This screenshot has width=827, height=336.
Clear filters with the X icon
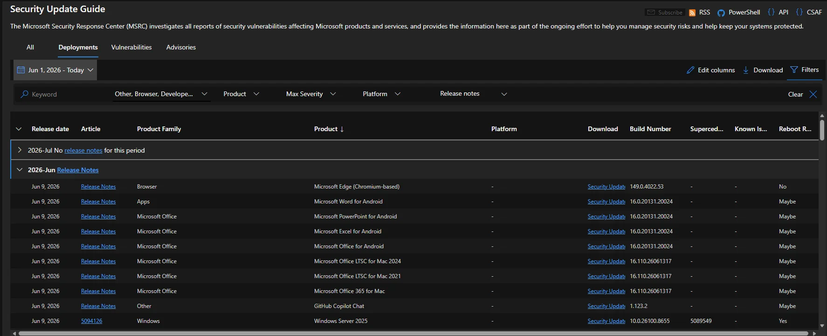click(813, 94)
